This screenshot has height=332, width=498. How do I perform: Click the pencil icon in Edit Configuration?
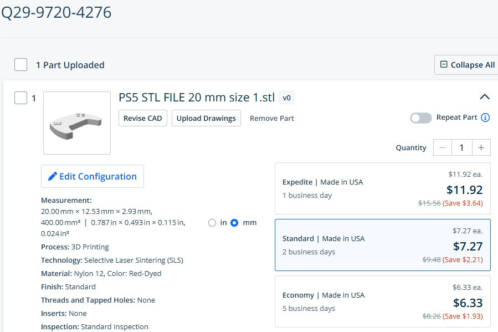coord(53,176)
